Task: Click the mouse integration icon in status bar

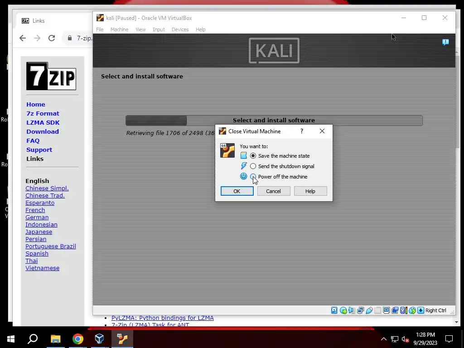Action: (x=412, y=310)
